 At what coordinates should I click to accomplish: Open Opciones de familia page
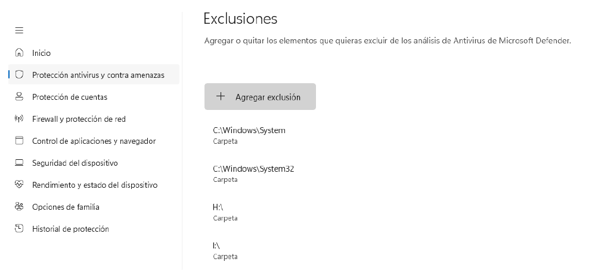[x=66, y=207]
